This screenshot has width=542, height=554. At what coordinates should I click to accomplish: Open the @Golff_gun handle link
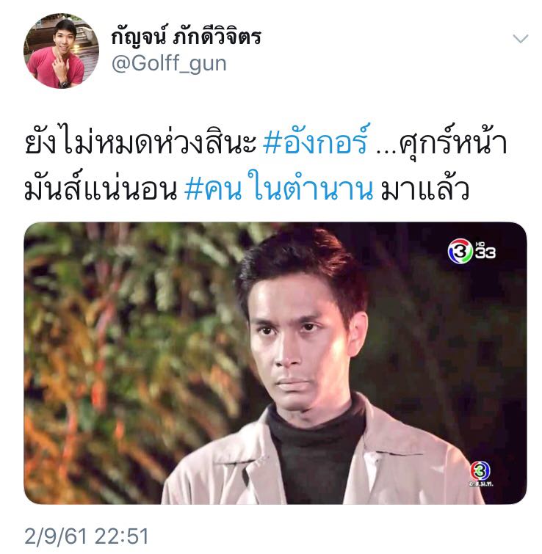coord(169,64)
